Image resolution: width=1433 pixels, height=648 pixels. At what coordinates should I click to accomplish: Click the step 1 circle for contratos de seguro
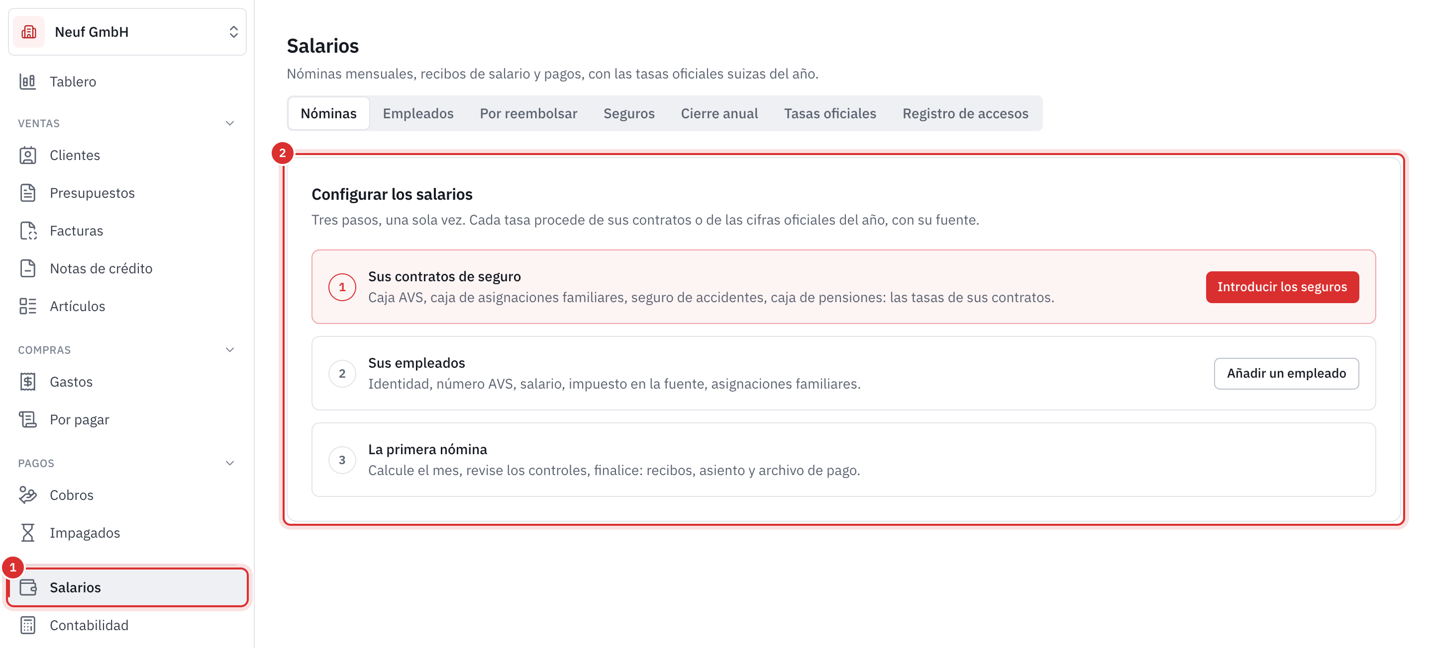click(x=342, y=287)
